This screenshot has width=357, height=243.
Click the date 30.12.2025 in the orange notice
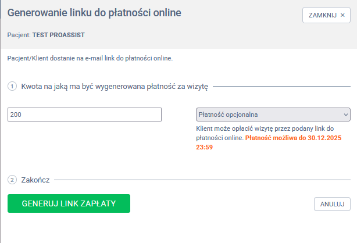pyautogui.click(x=327, y=138)
